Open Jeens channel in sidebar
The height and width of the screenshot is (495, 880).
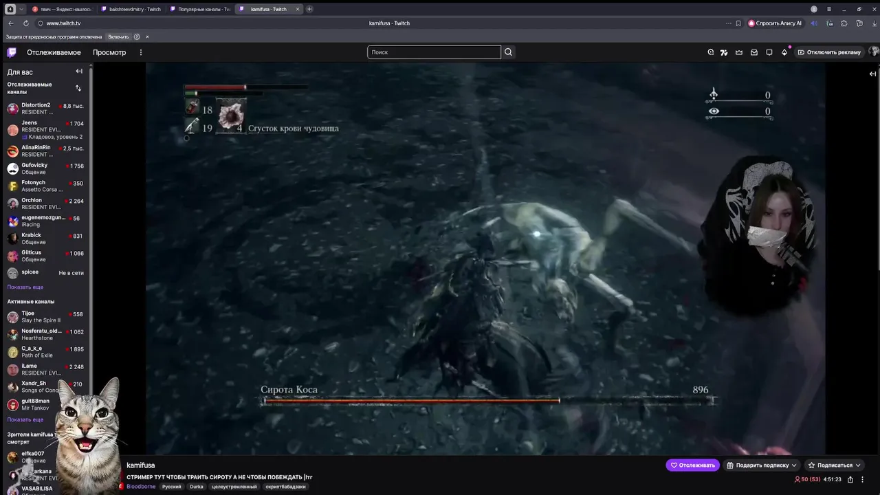click(45, 130)
